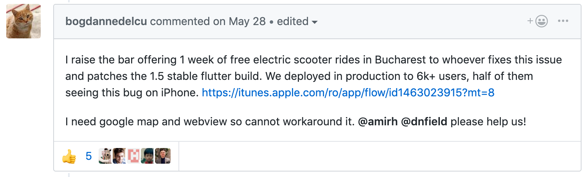Click the blue reaction count 5

click(88, 156)
